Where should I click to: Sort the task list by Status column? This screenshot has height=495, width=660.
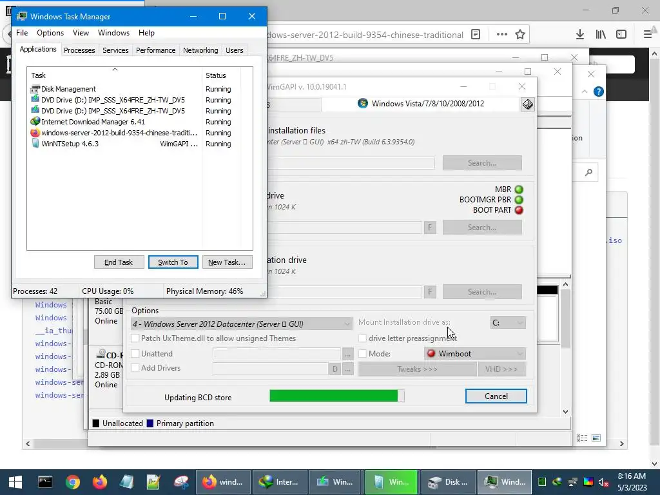point(221,75)
